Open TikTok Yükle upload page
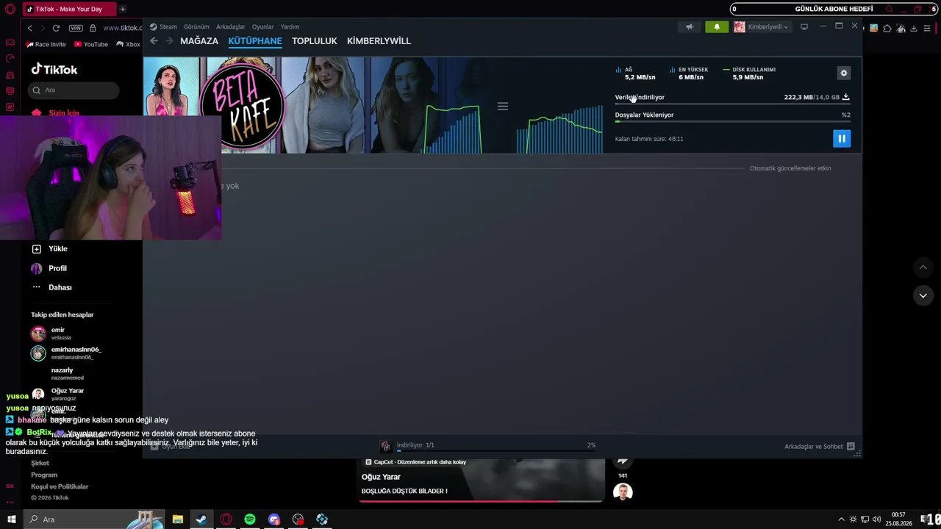 [x=49, y=249]
